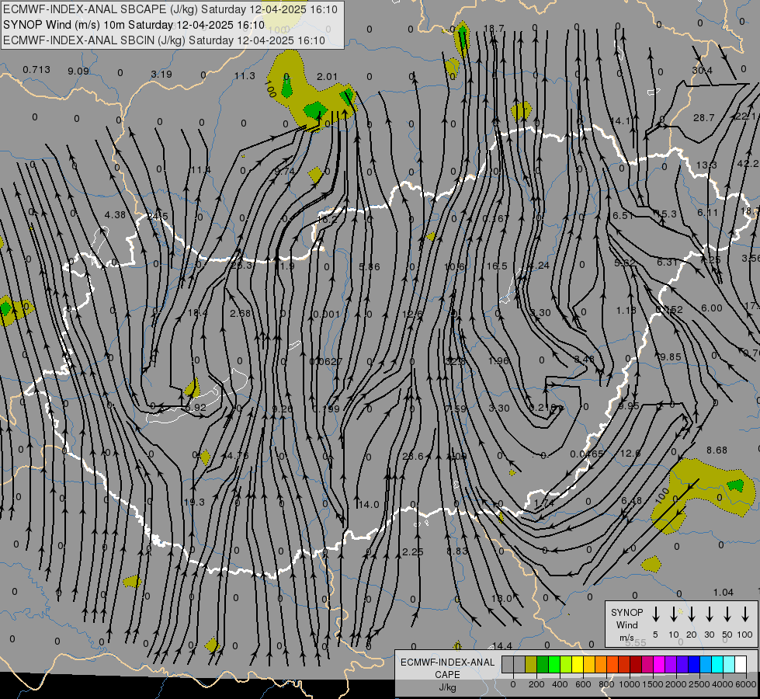Click the 6.00 value on the map

[712, 308]
